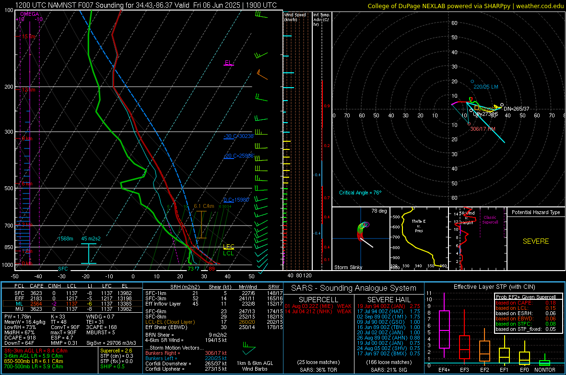Viewport: 566px width, 375px height.
Task: Click the 'Corfidi Downshear = 265/37 kt' line
Action: coord(186,364)
